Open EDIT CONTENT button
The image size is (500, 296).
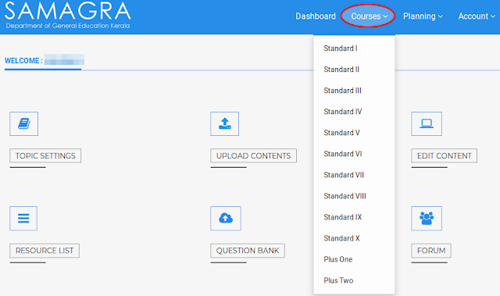click(x=445, y=155)
